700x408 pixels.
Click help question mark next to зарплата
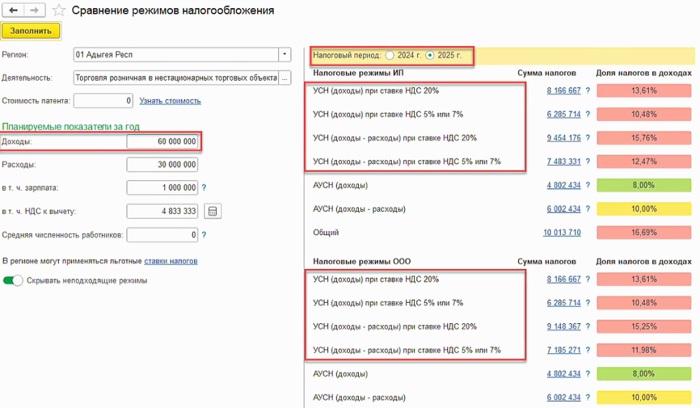(204, 188)
